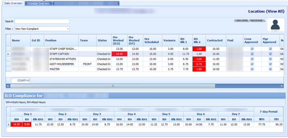
Task: Select the STATEROOM ATTD(M) position cell
Action: tap(61, 59)
